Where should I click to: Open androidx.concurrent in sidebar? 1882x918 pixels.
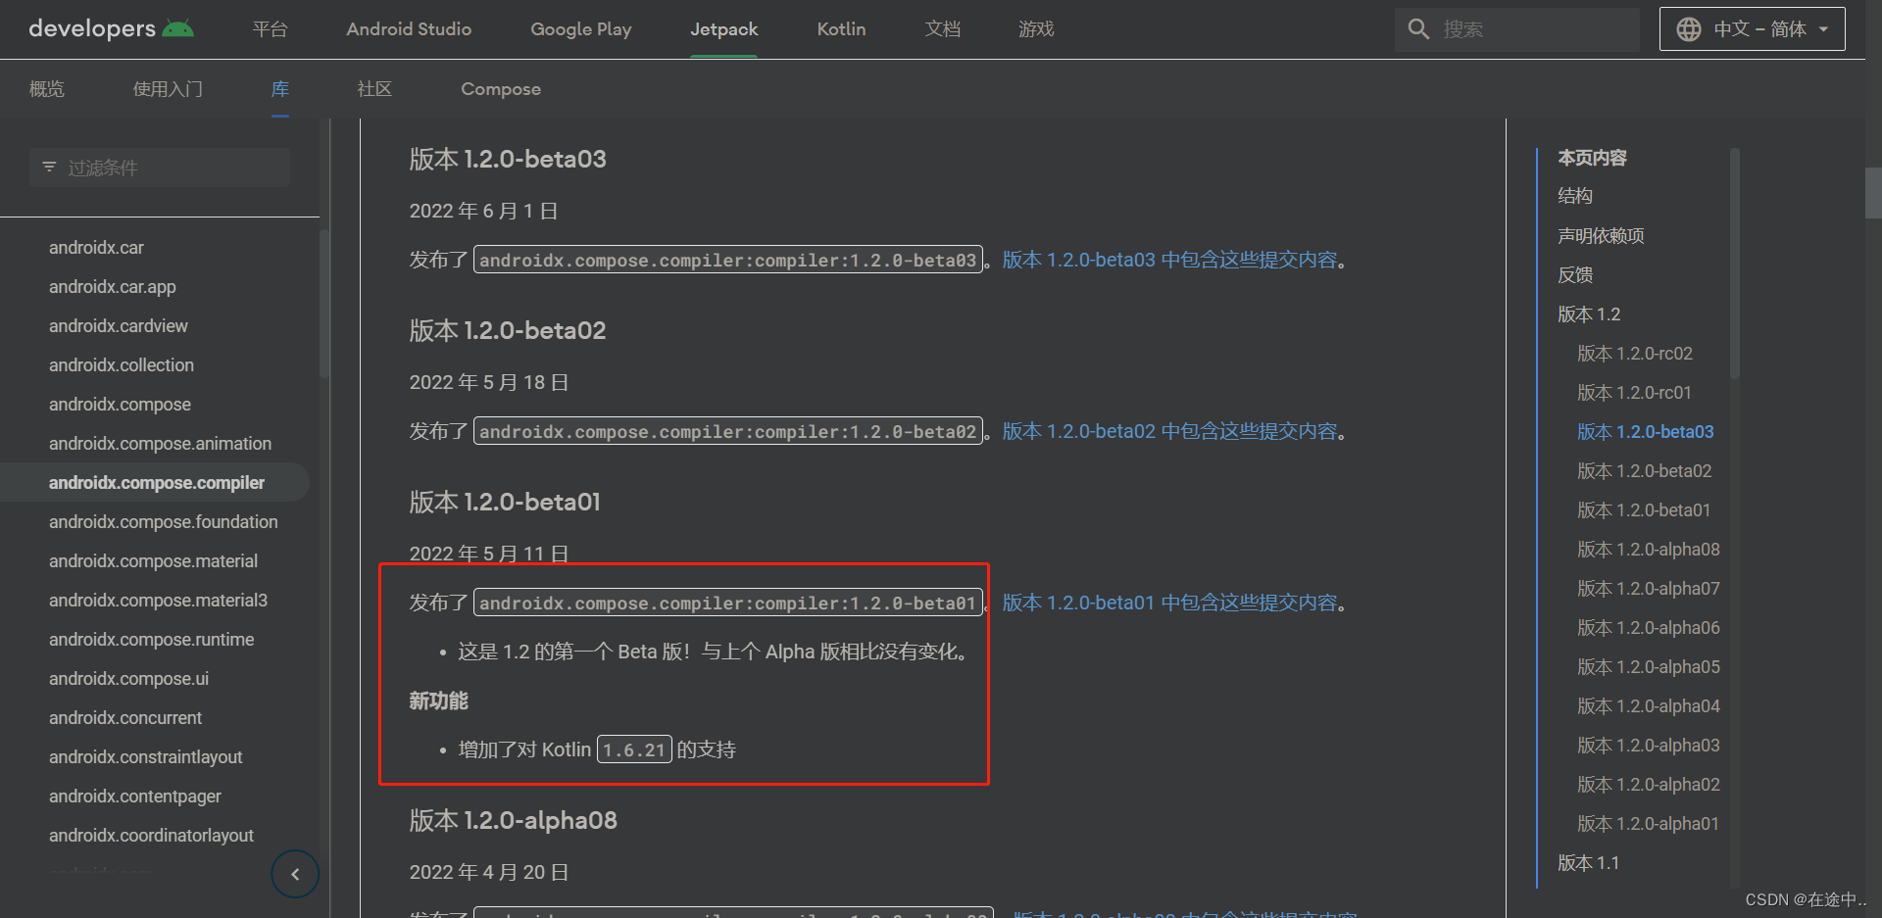[125, 718]
